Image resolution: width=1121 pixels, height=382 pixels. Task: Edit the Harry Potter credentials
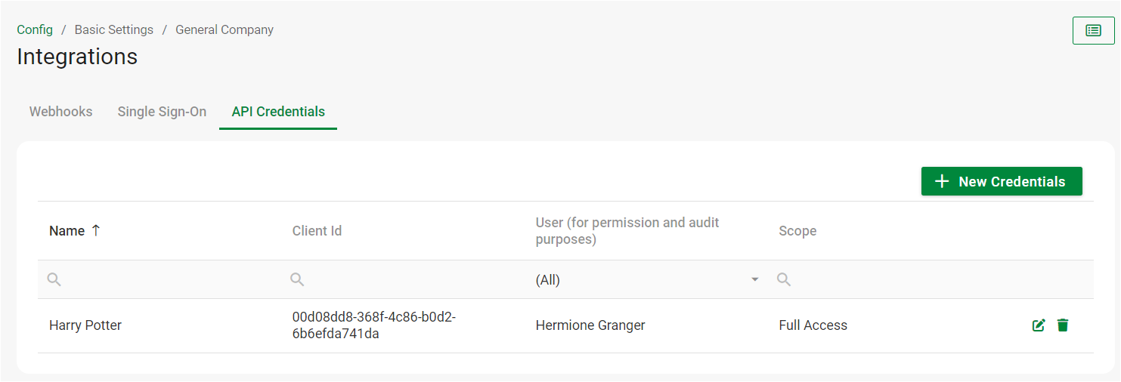tap(1039, 325)
